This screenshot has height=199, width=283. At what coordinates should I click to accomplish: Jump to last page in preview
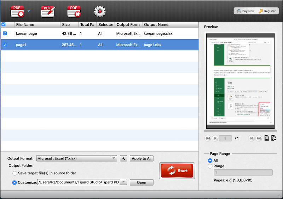[x=259, y=138]
